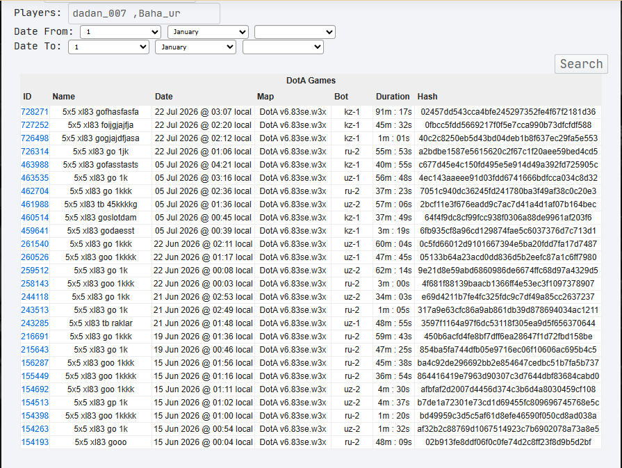The image size is (622, 468).
Task: Click the Date To label
Action: (38, 46)
